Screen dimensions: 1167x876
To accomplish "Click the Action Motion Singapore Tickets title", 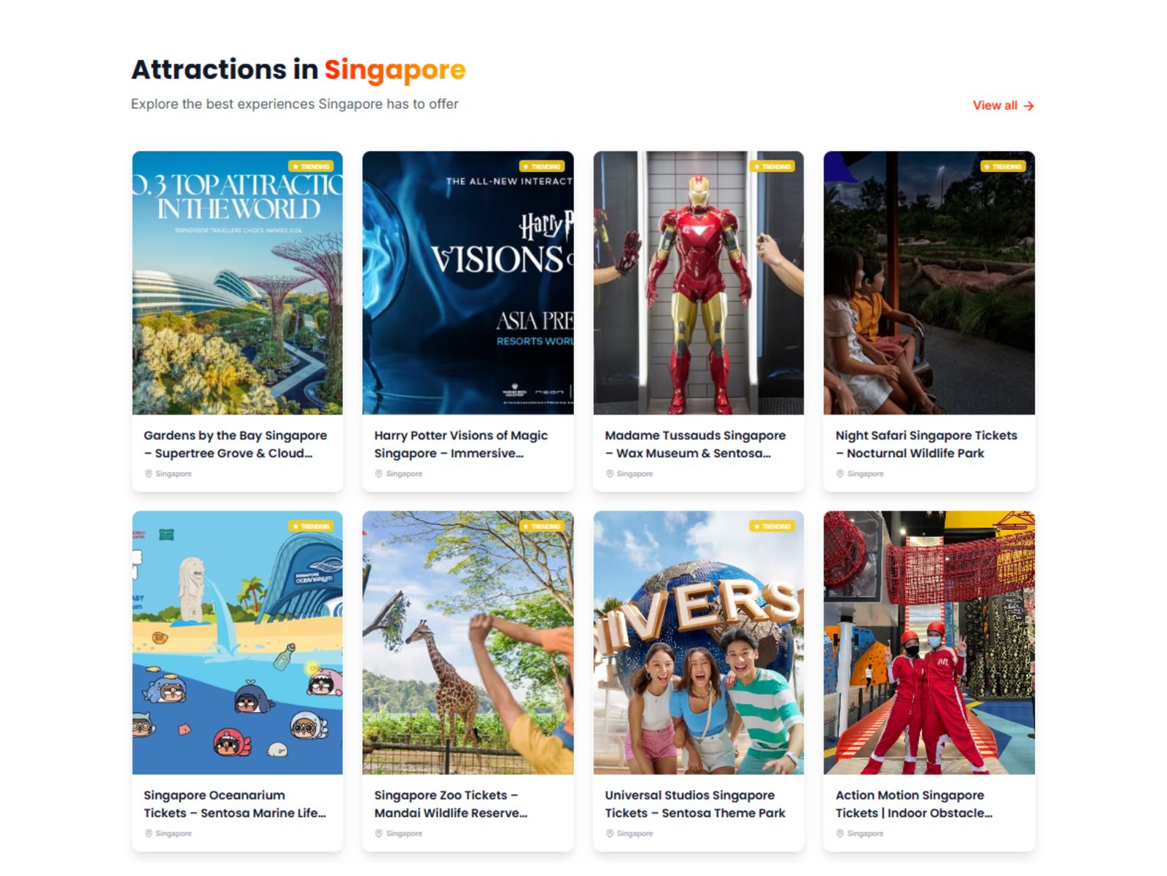I will pyautogui.click(x=914, y=804).
